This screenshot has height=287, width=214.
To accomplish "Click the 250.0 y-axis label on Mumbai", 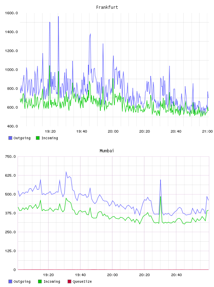I will (x=11, y=232).
